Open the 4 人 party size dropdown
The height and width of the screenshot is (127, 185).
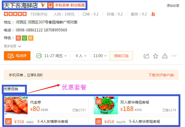point(81,56)
